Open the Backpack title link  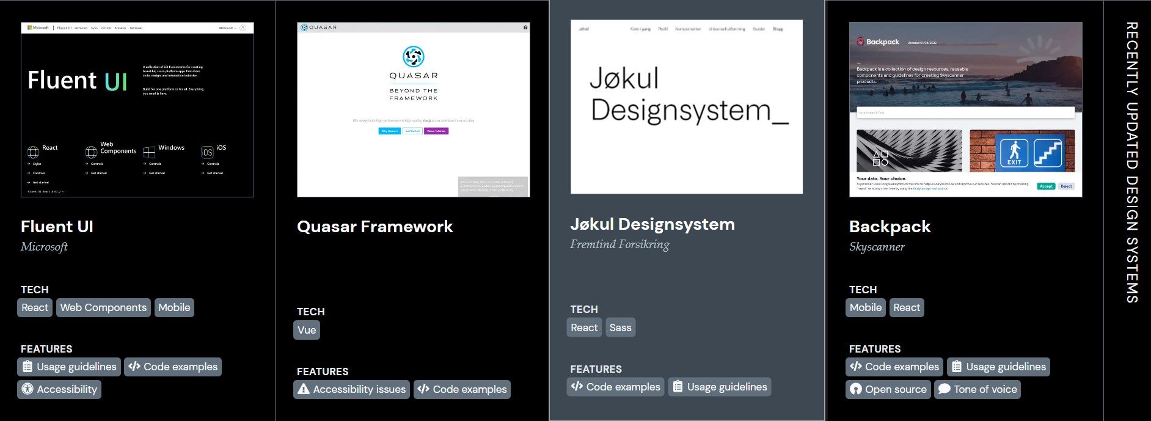890,227
